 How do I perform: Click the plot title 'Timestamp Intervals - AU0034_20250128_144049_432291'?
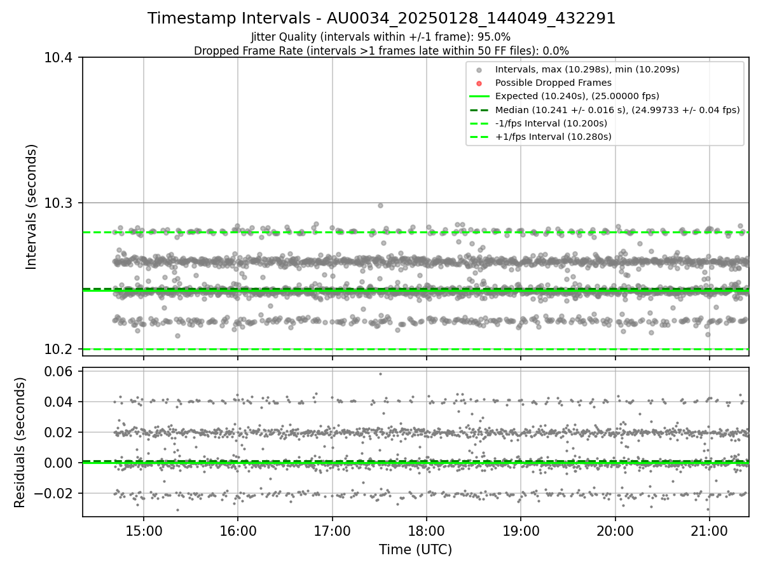(x=381, y=18)
